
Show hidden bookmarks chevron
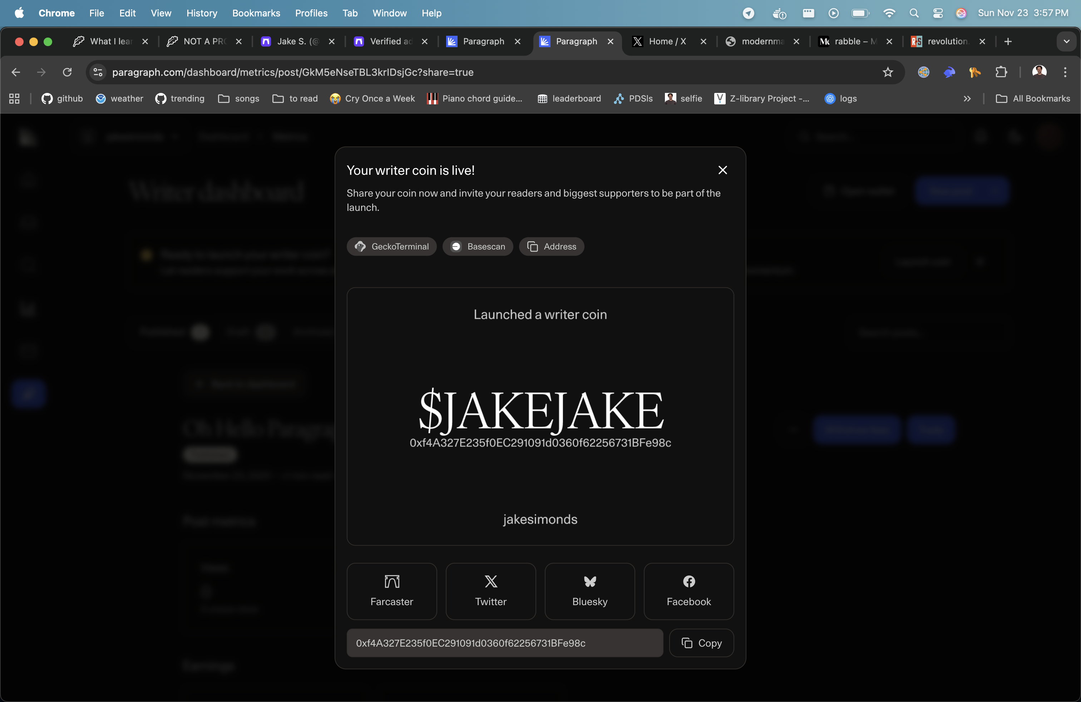(967, 99)
